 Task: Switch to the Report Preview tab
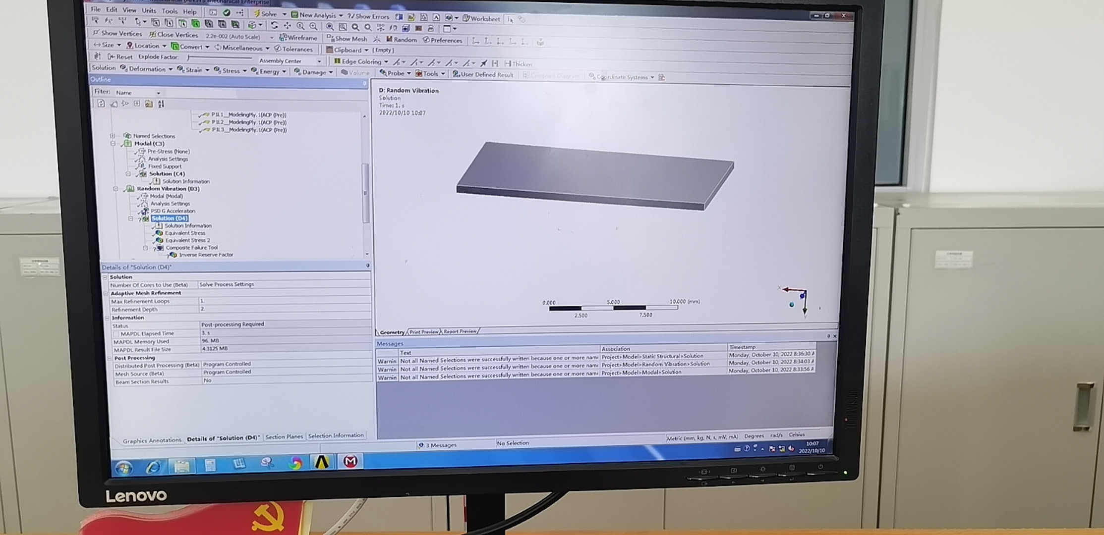pos(460,331)
